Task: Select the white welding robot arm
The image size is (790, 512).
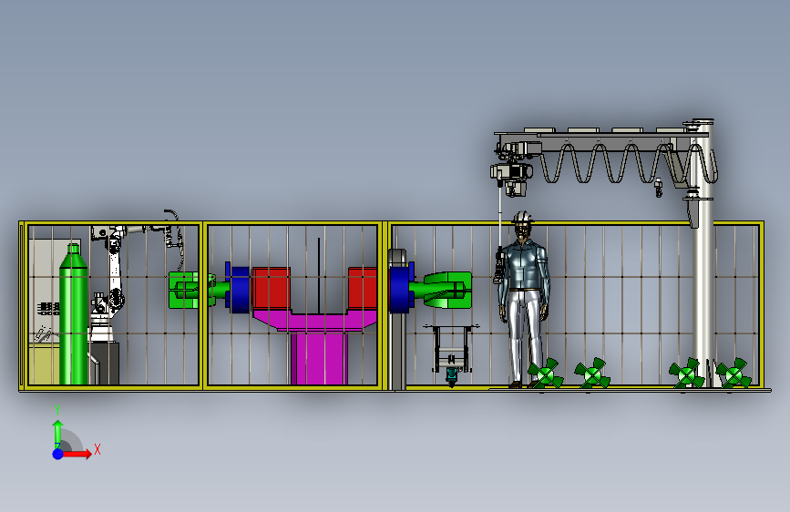Action: coord(115,274)
